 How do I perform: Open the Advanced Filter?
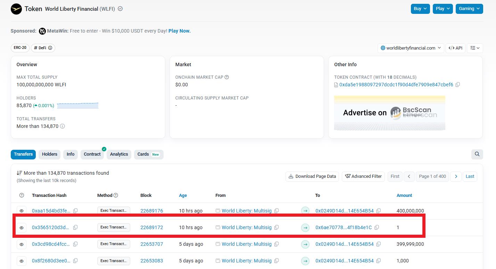363,176
